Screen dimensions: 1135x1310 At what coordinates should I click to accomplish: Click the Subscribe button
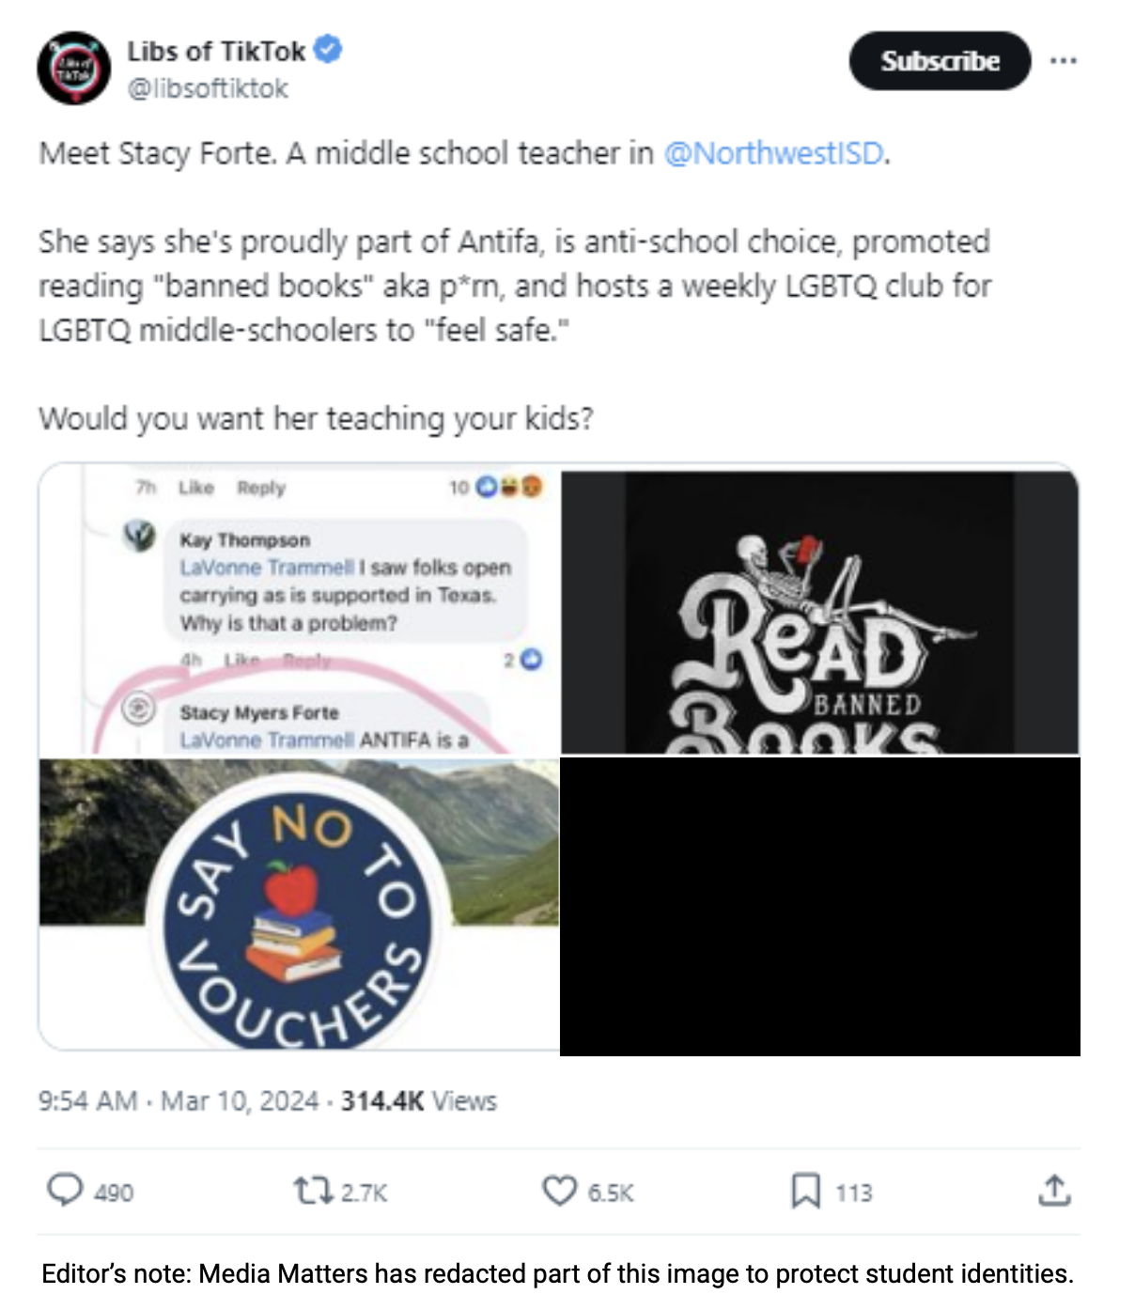coord(941,61)
